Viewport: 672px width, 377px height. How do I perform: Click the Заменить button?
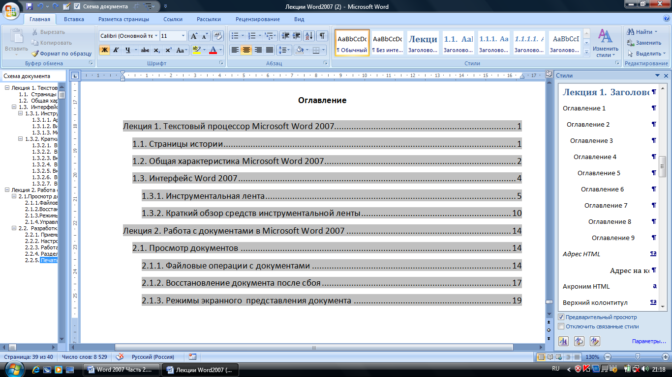pyautogui.click(x=644, y=43)
